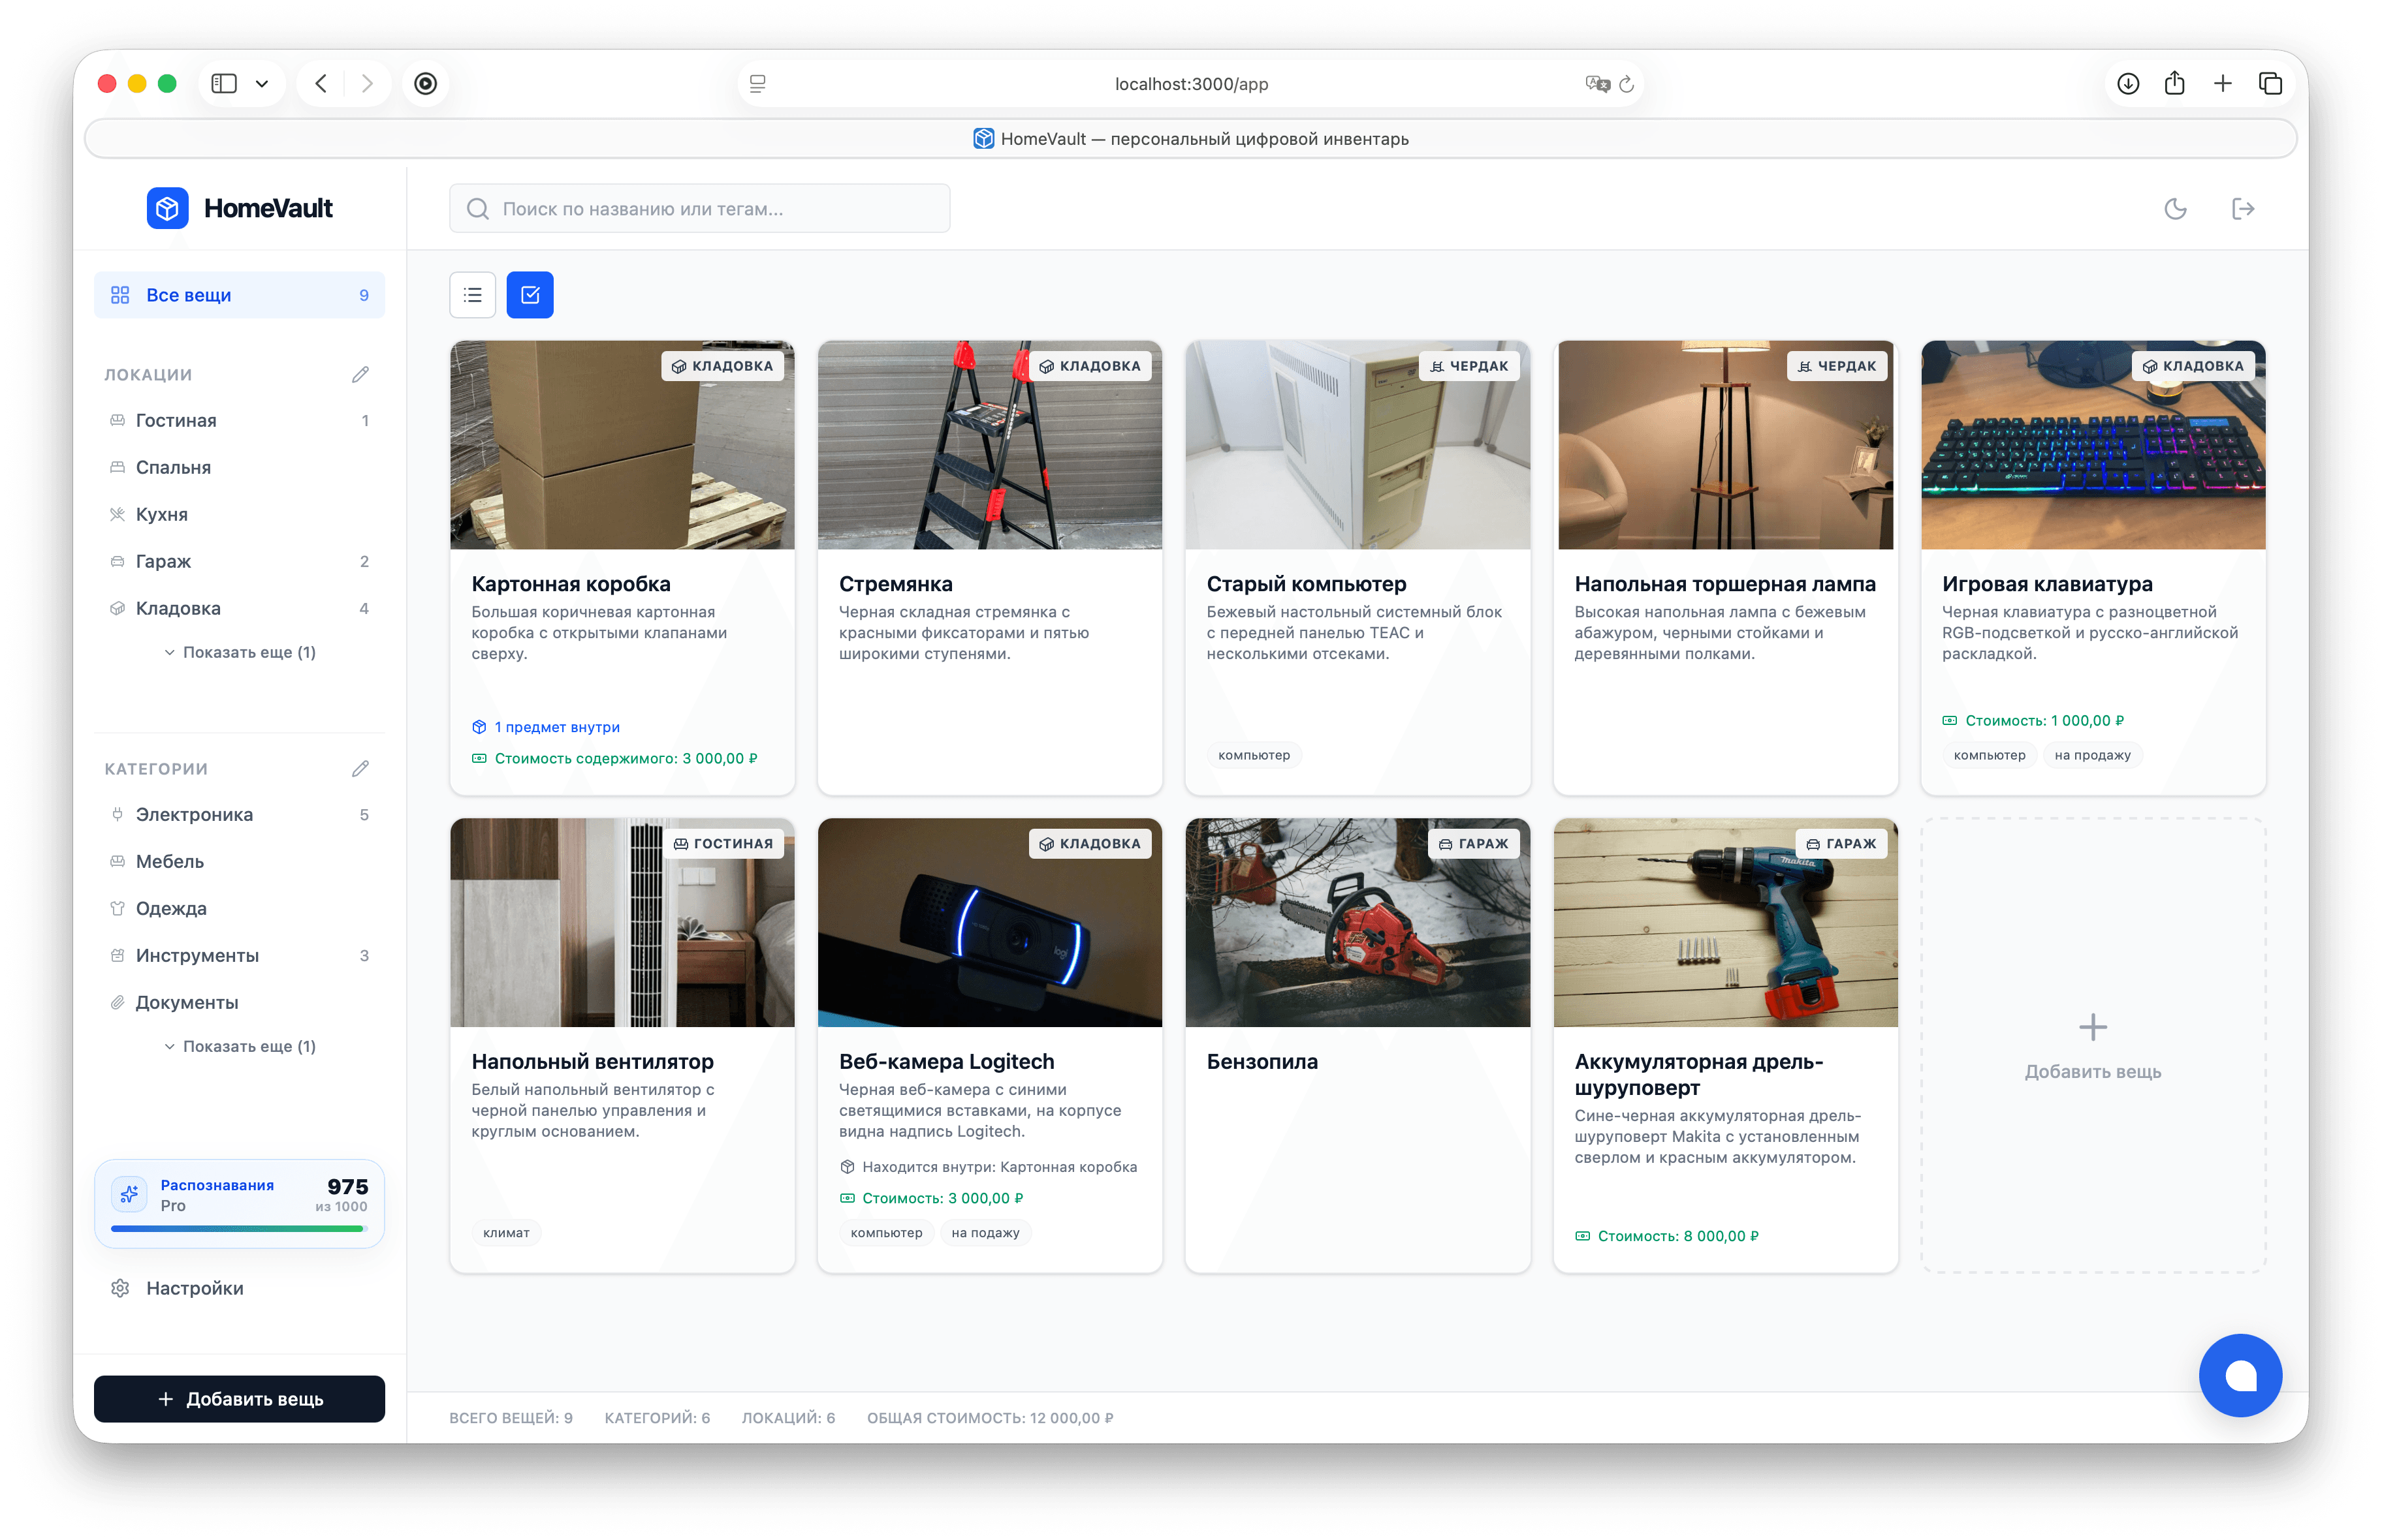This screenshot has height=1540, width=2382.
Task: Open the Спальня location
Action: pyautogui.click(x=239, y=468)
